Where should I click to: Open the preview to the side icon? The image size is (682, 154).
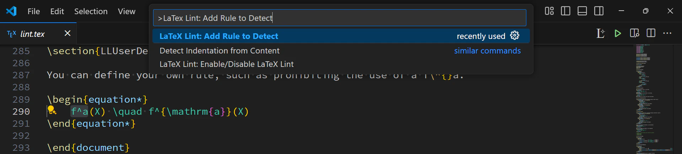tap(634, 33)
